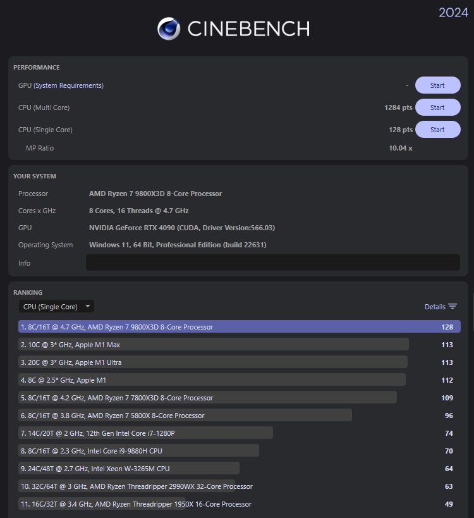Image resolution: width=474 pixels, height=518 pixels.
Task: Click the NVIDIA GeForce RTX 4090 GPU text
Action: tap(182, 228)
